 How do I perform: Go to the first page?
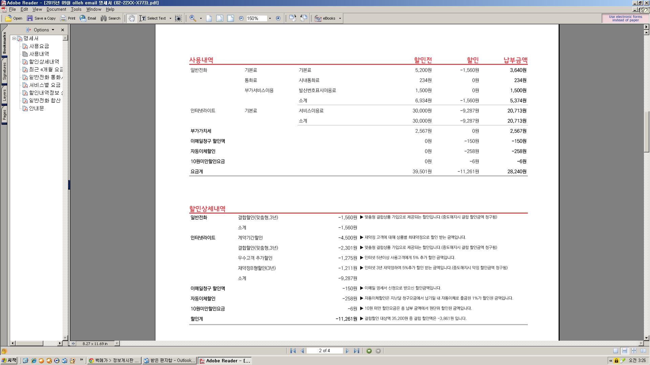293,351
